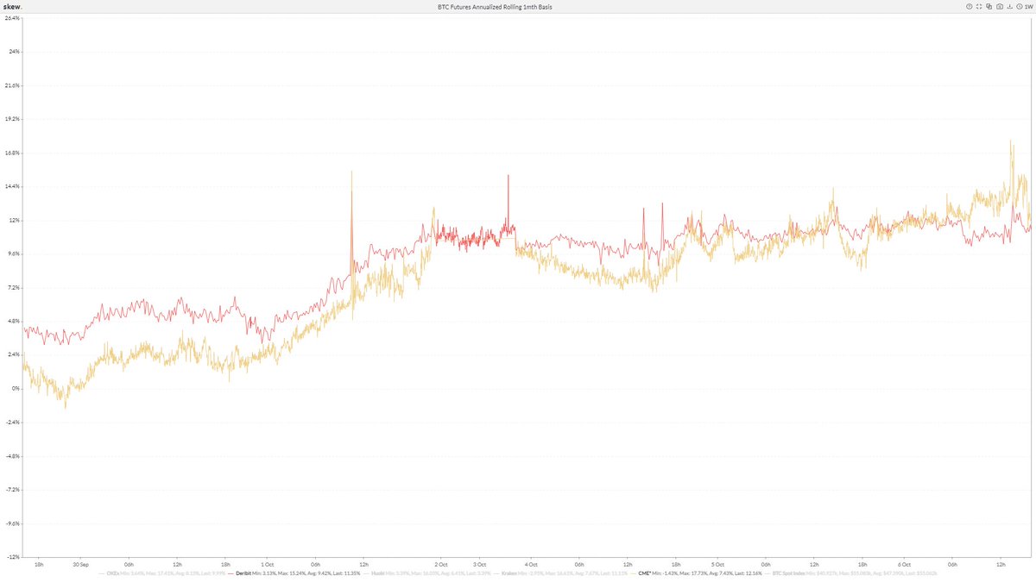
Task: Open the clock/time settings icon
Action: (1020, 6)
